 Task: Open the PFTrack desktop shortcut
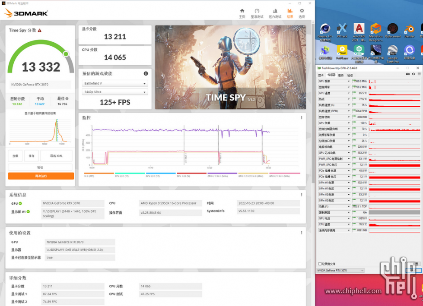point(342,31)
